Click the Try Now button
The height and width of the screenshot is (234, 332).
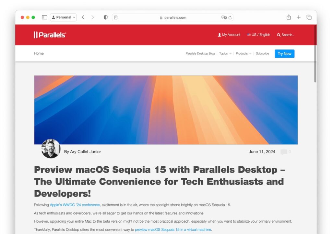[x=284, y=53]
